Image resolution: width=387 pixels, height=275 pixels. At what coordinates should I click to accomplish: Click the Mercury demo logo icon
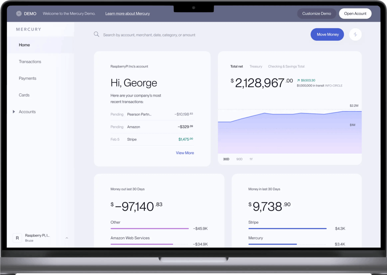coord(19,14)
